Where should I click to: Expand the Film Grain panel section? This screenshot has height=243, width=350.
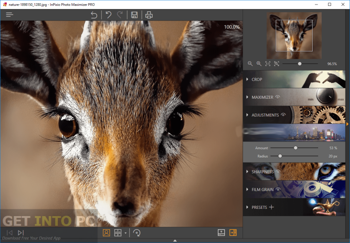point(262,189)
